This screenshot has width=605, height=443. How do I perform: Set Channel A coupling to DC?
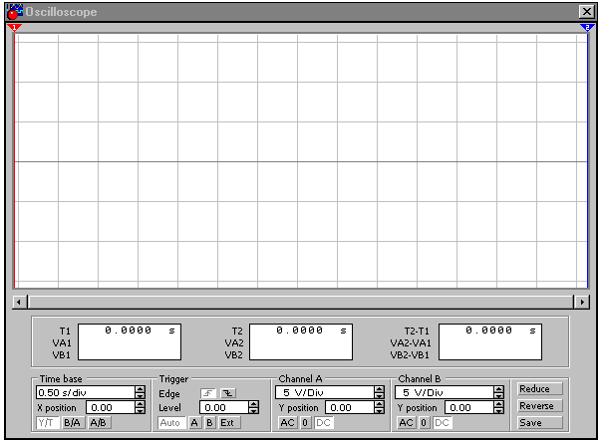(323, 422)
